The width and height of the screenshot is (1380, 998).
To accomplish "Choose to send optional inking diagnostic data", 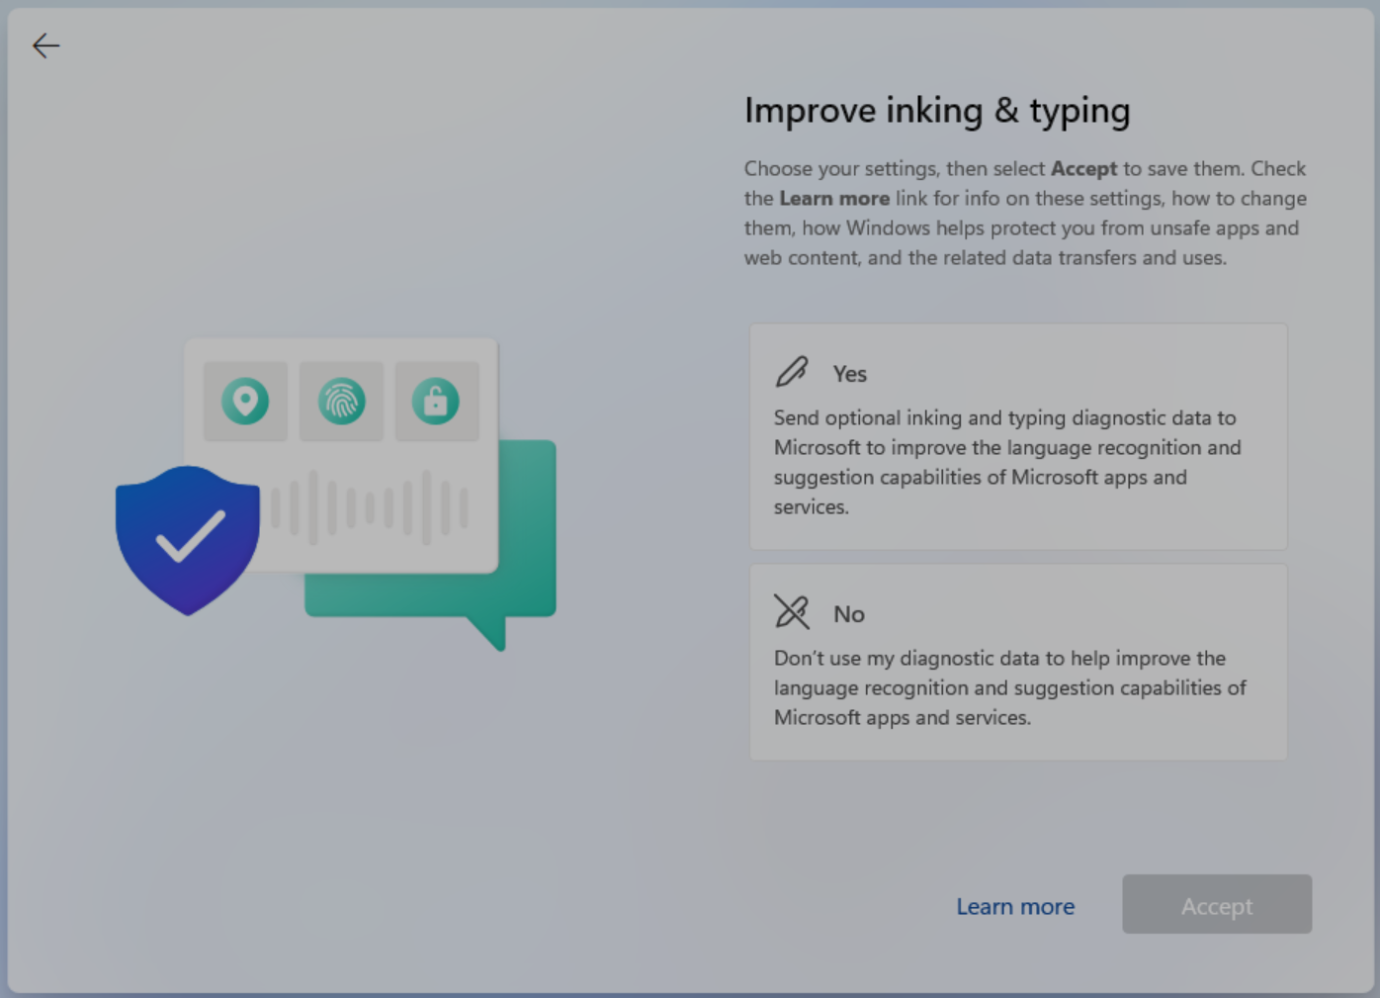I will click(1018, 436).
